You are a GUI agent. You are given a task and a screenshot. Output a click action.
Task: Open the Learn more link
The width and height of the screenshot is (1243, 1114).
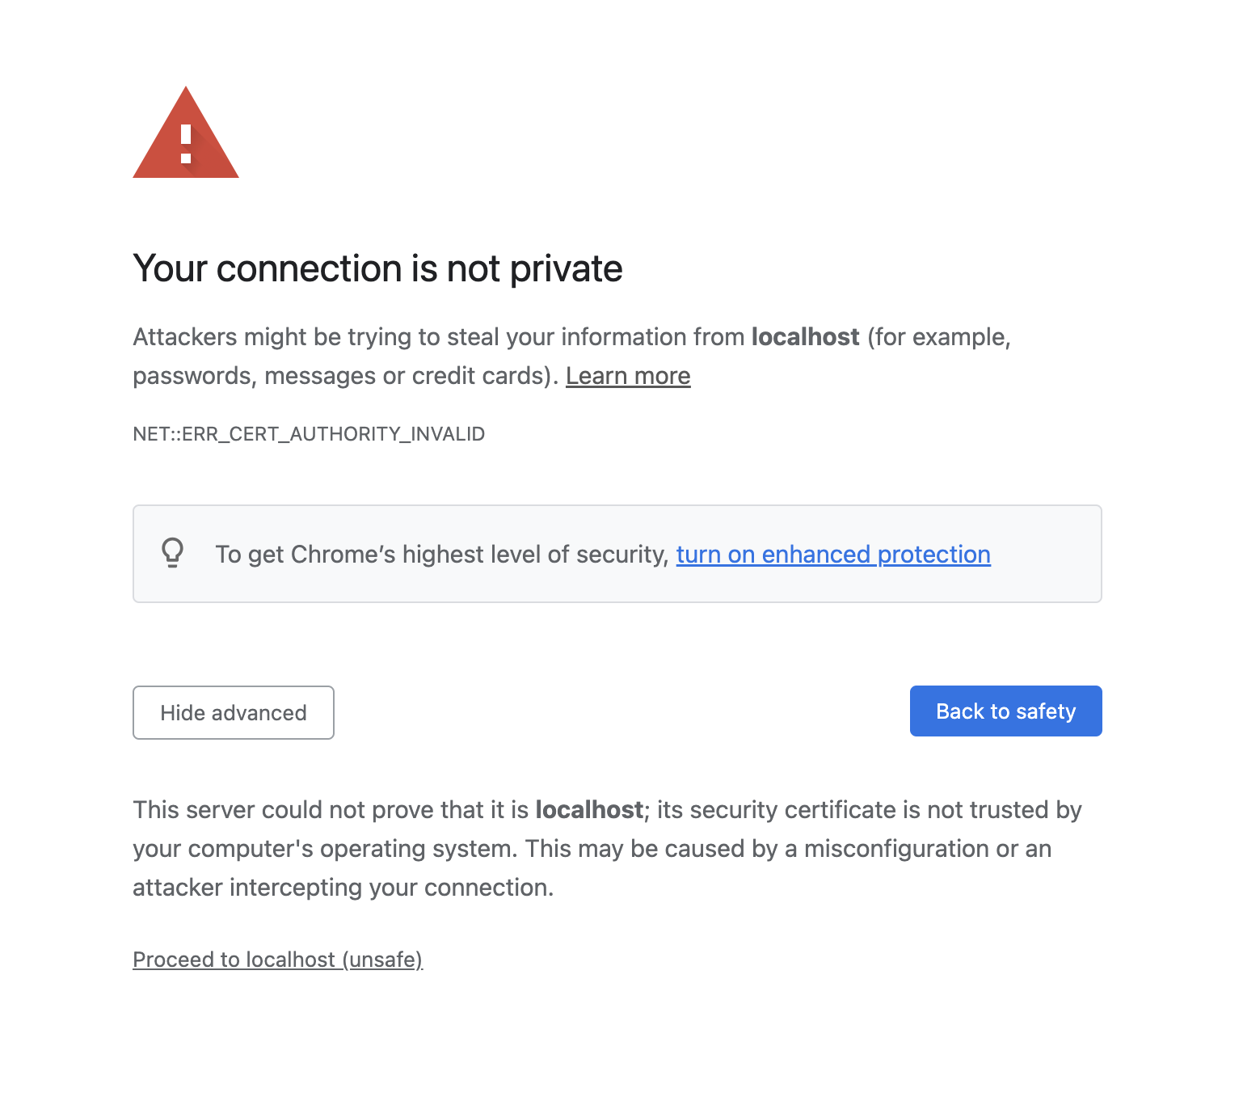pyautogui.click(x=628, y=375)
